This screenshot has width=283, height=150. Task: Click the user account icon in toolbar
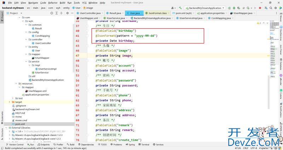pos(173,8)
